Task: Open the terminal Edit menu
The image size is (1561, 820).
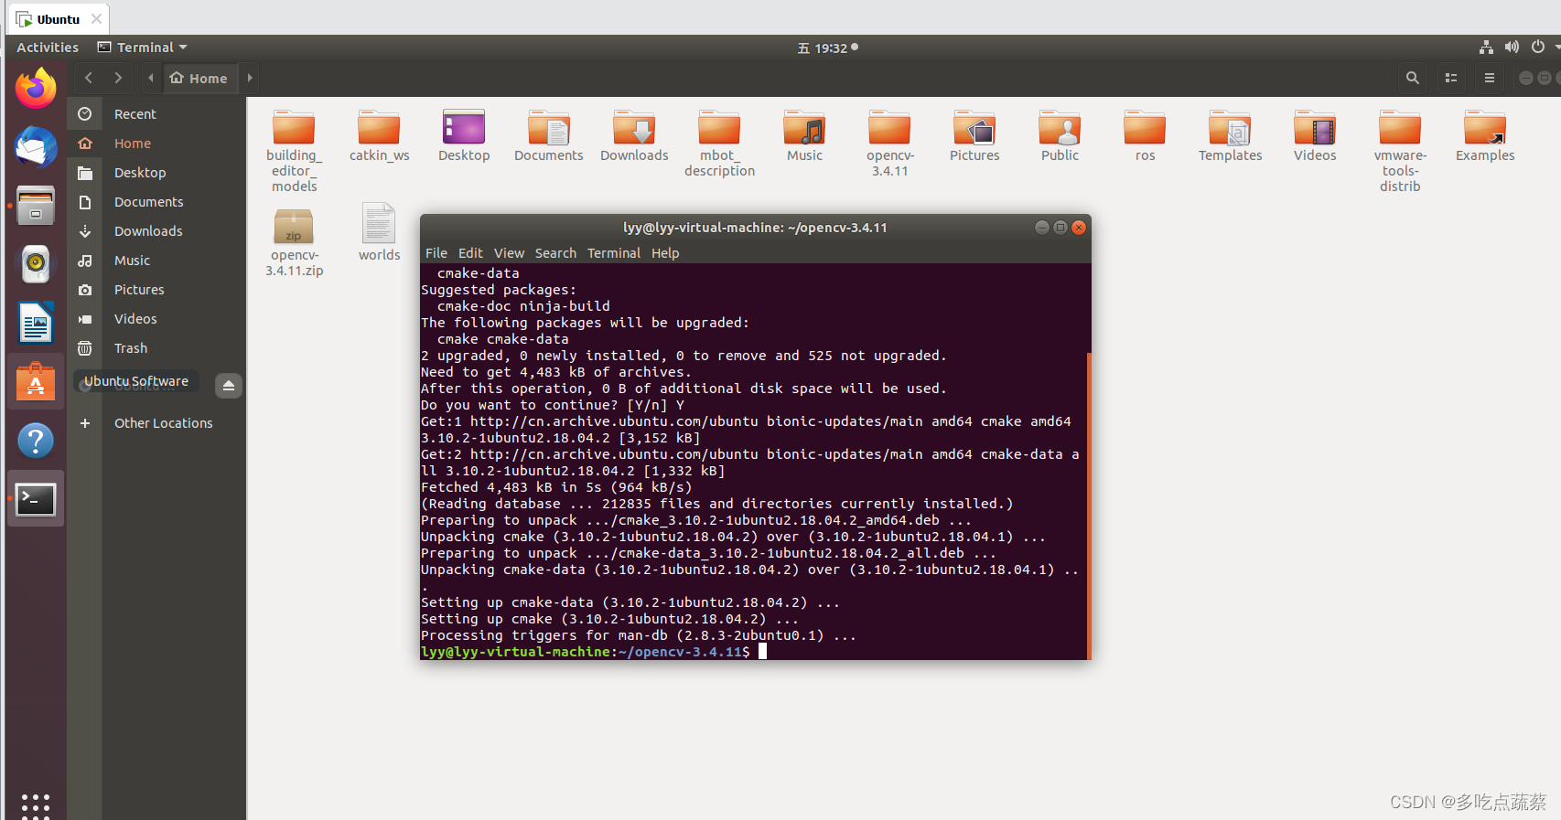Action: [470, 253]
